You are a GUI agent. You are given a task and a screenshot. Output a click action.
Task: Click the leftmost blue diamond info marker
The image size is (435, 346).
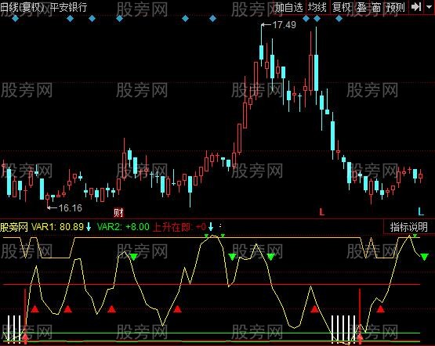(15, 19)
